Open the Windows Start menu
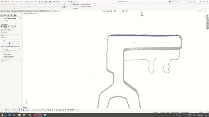 (2, 115)
